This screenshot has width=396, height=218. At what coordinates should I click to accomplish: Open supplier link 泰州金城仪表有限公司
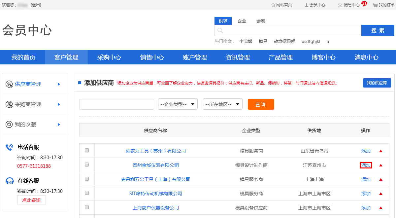pyautogui.click(x=156, y=165)
